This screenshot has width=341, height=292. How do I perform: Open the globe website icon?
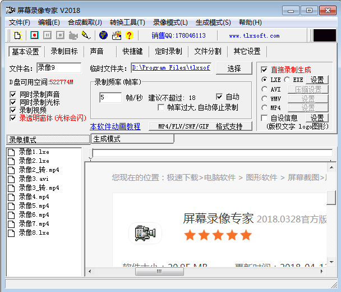click(x=103, y=35)
